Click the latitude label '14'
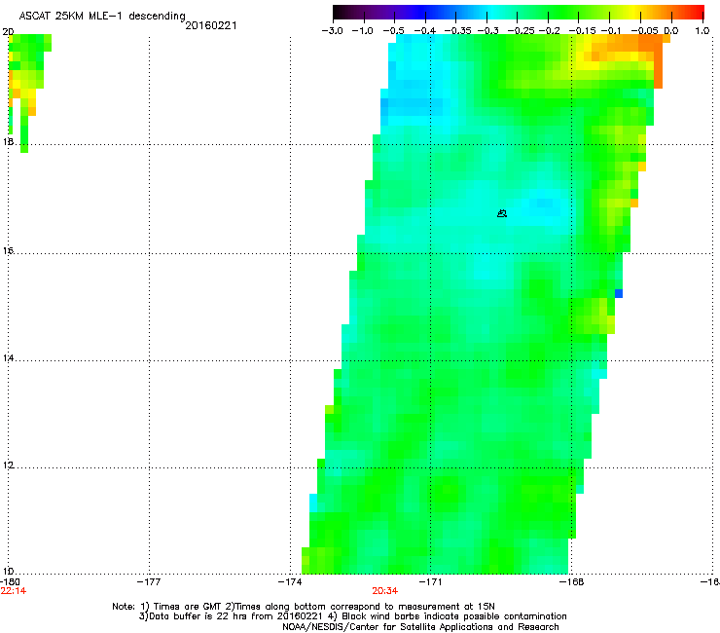Screen dimensions: 720x633 coord(8,358)
